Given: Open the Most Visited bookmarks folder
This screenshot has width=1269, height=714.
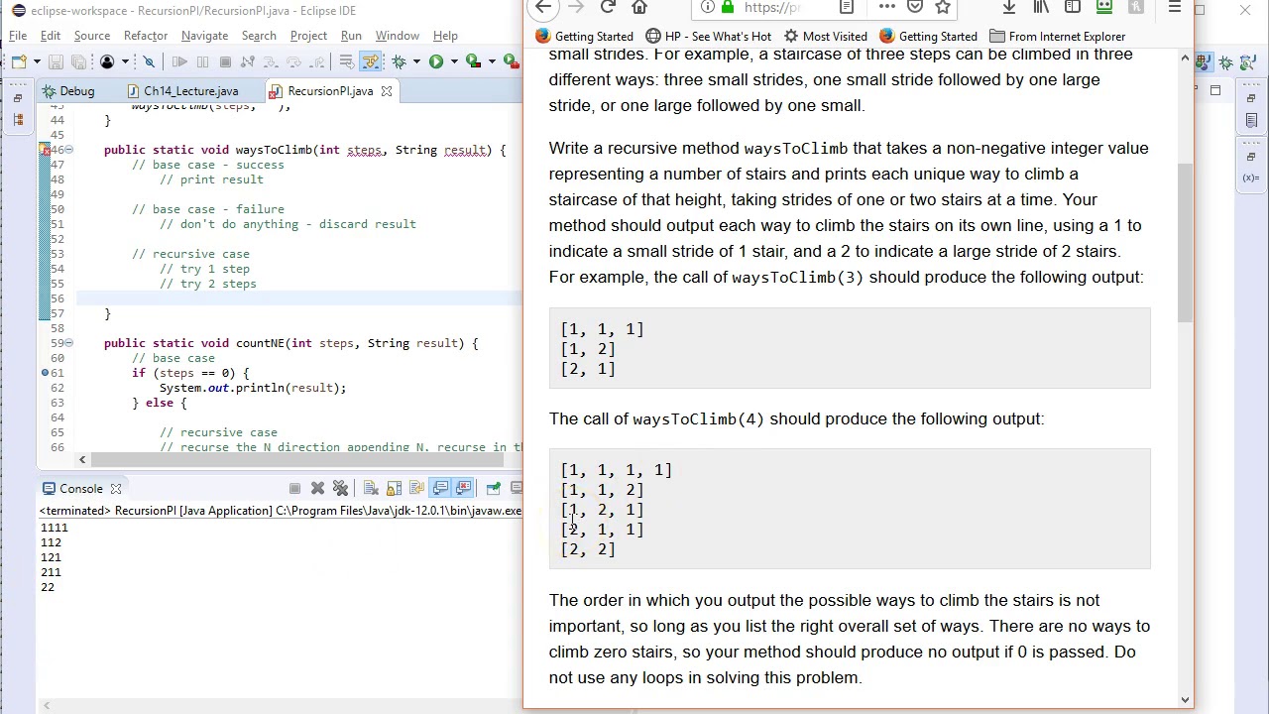Looking at the screenshot, I should 825,37.
